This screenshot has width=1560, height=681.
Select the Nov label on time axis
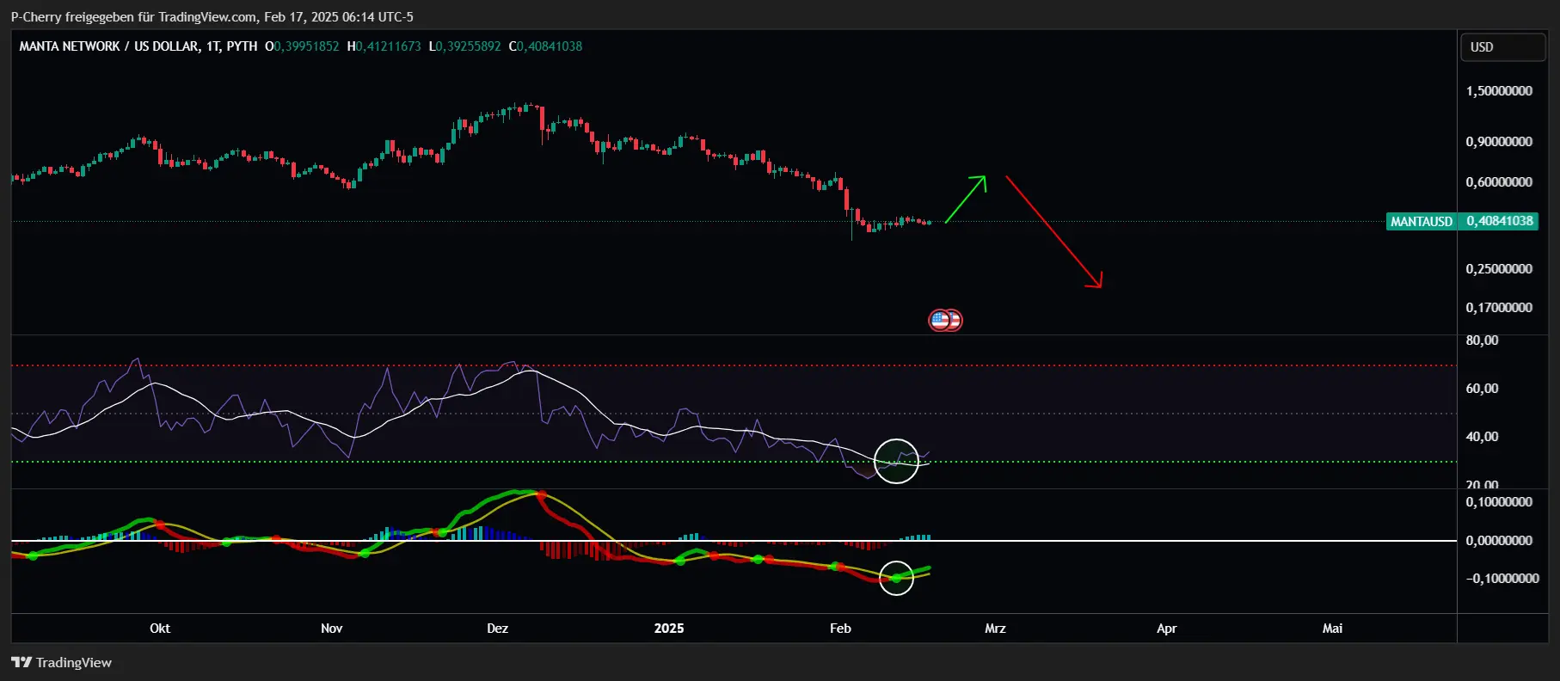tap(331, 629)
